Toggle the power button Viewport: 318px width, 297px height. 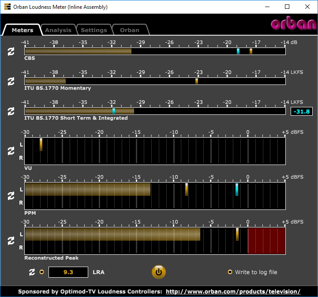pos(159,272)
